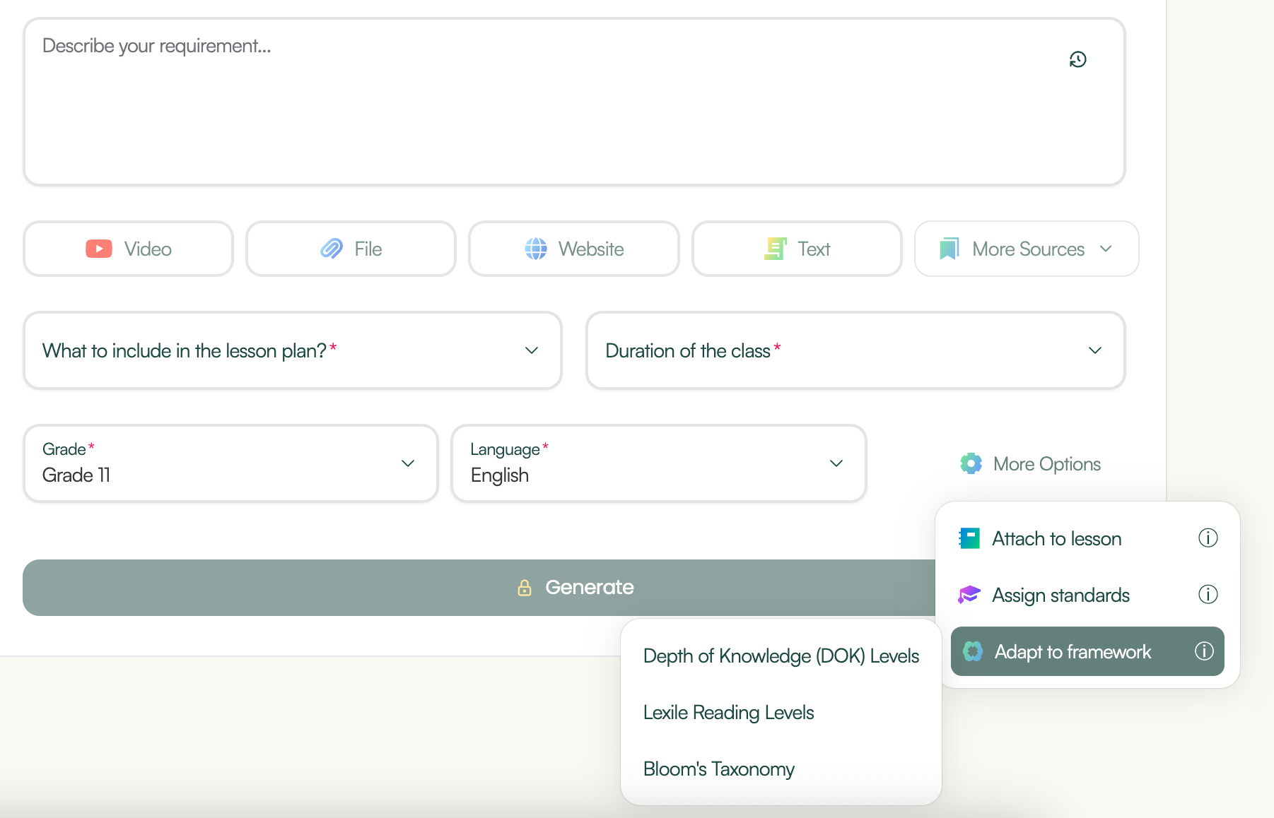Select Attach to lesson option
Image resolution: width=1274 pixels, height=818 pixels.
pyautogui.click(x=1087, y=538)
